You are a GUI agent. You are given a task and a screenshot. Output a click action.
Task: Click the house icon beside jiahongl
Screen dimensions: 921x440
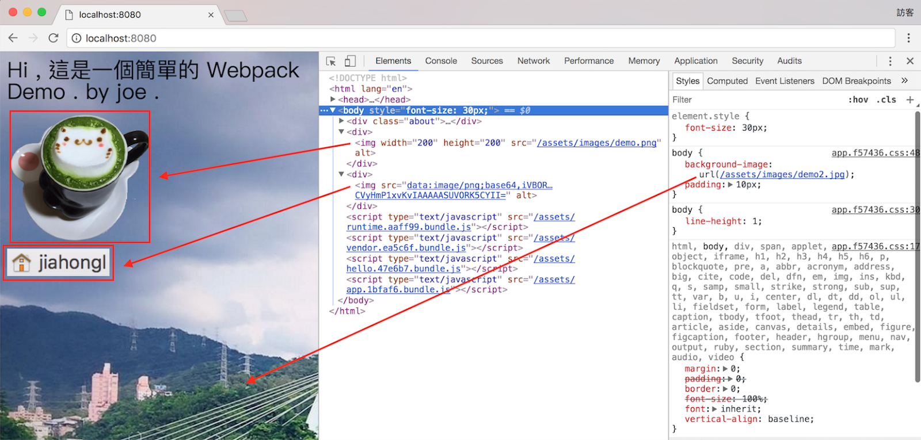pos(21,263)
